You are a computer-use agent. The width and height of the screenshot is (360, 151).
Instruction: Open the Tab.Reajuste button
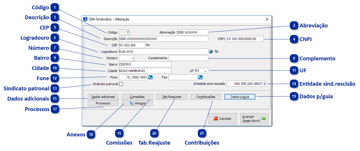171,97
